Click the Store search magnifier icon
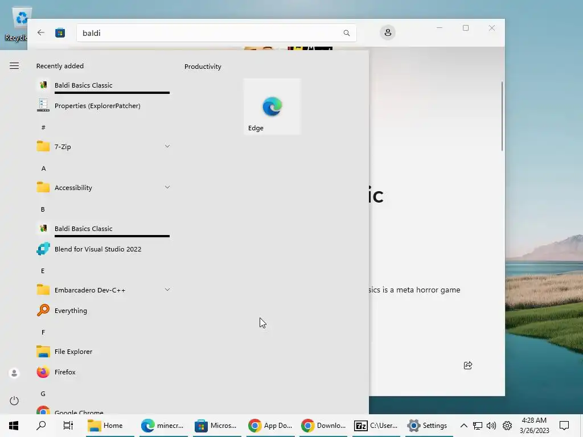The width and height of the screenshot is (583, 437). click(347, 32)
